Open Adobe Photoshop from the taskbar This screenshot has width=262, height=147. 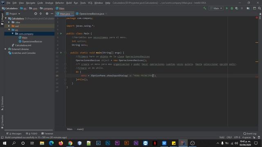pyautogui.click(x=108, y=143)
